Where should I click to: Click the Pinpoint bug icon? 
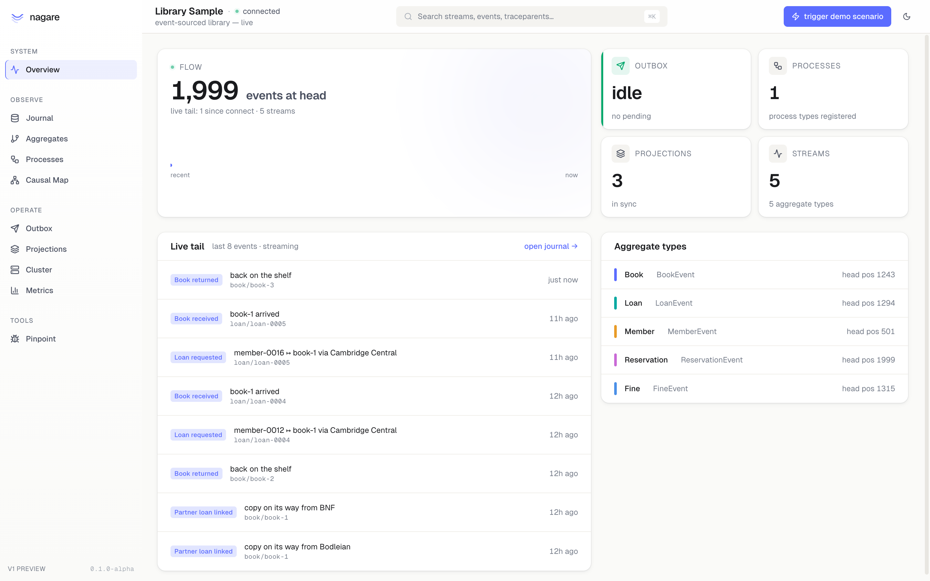(15, 339)
